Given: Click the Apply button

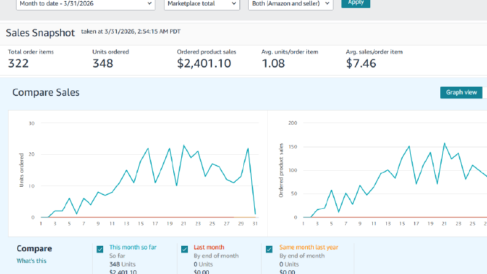Looking at the screenshot, I should point(356,3).
